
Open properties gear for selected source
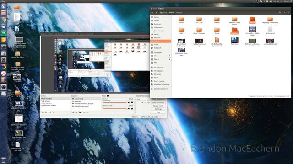click(80, 113)
